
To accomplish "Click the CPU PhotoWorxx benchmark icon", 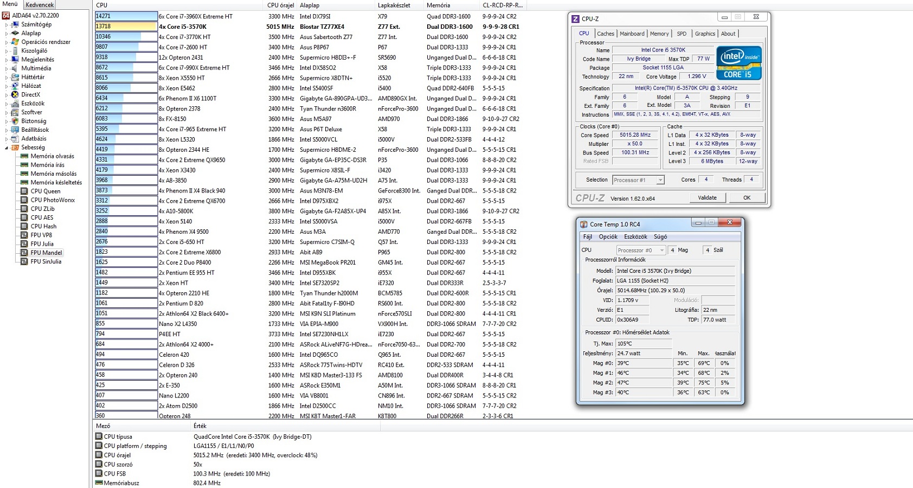I will point(24,200).
